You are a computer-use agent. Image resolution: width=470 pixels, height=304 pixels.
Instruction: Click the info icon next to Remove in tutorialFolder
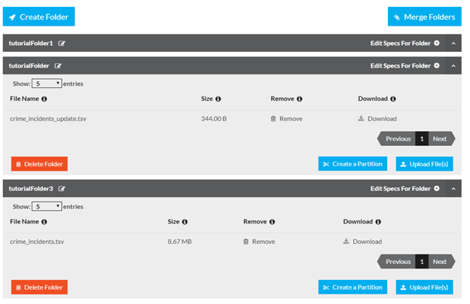tap(300, 99)
